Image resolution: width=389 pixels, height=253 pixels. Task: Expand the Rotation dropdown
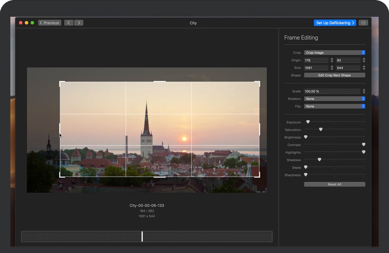point(334,99)
